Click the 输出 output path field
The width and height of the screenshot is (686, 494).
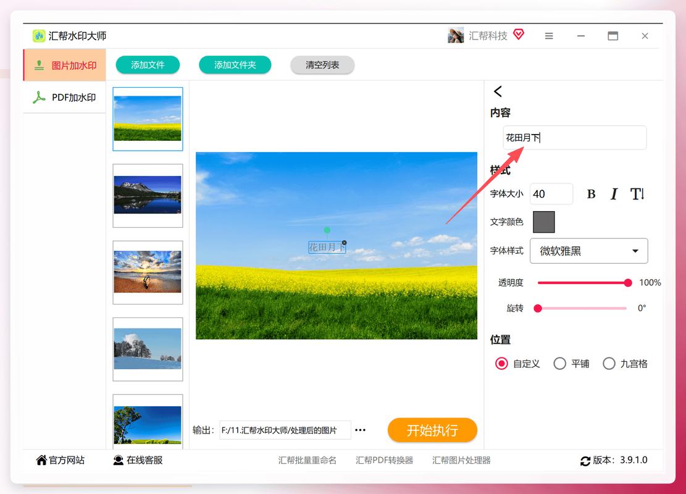(285, 430)
